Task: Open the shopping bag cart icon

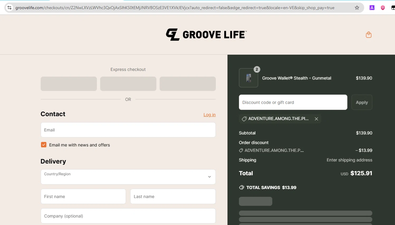Action: pos(368,35)
